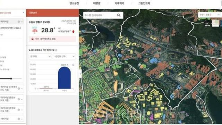Screen dimensions: 222x125
Task: Click the chart download icon above blue bar
Action: pyautogui.click(x=73, y=65)
